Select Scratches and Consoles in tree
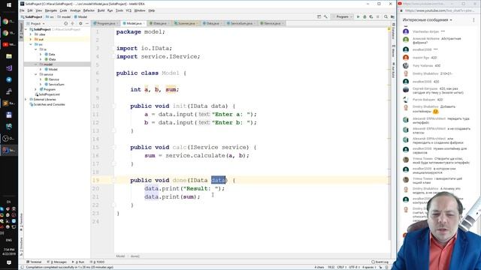 click(x=47, y=104)
